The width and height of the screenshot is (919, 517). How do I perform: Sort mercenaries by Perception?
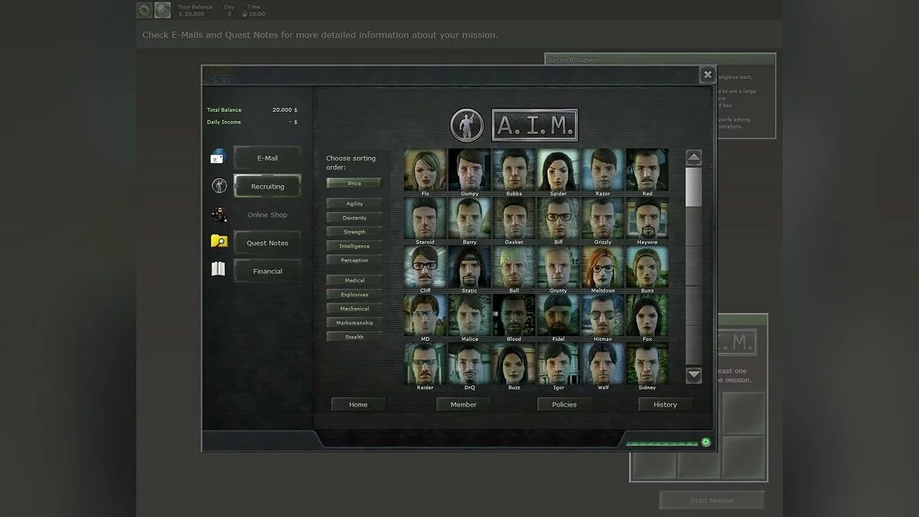click(354, 260)
